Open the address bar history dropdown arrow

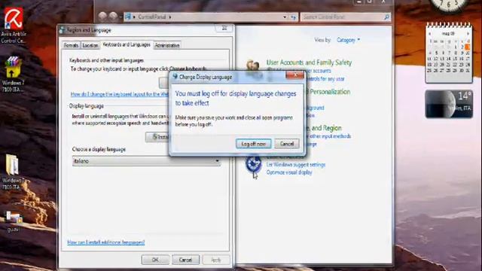285,17
